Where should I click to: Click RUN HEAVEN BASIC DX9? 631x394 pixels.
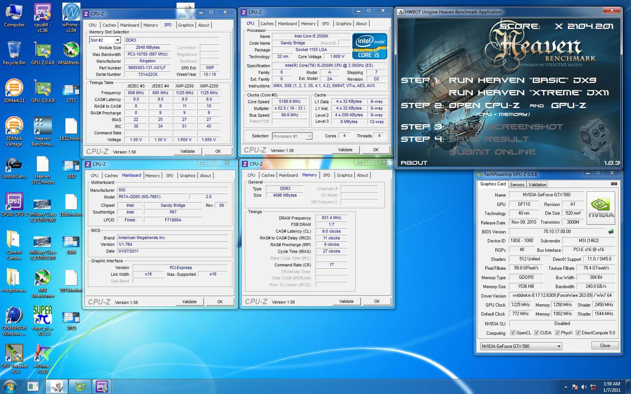(x=523, y=80)
